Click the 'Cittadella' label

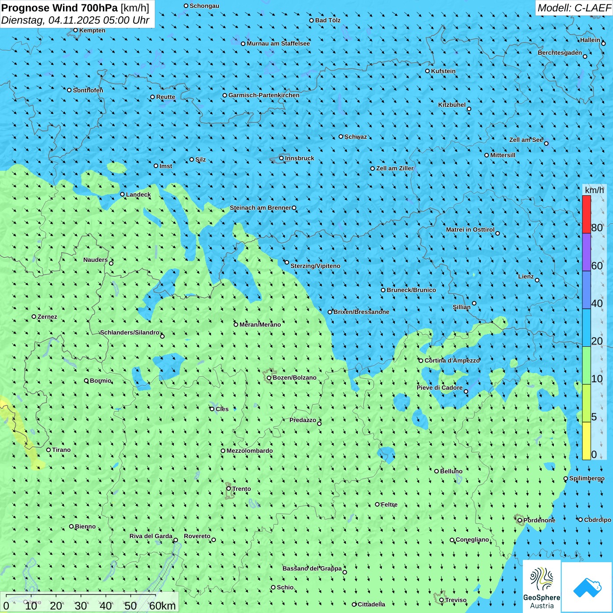coord(371,604)
